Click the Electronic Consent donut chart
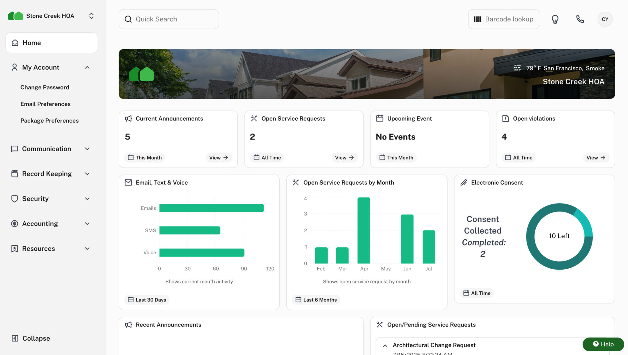628x355 pixels. pos(559,236)
